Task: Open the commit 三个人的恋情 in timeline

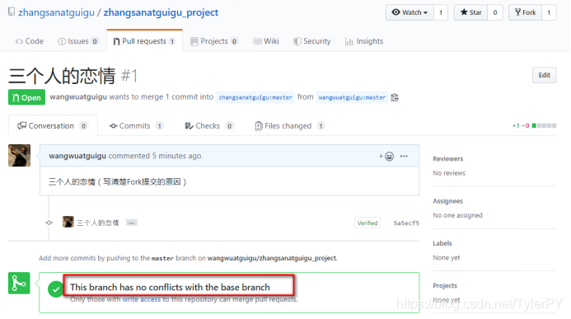Action: 98,223
